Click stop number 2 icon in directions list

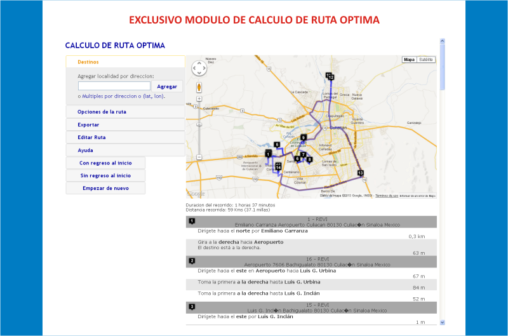coord(192,260)
